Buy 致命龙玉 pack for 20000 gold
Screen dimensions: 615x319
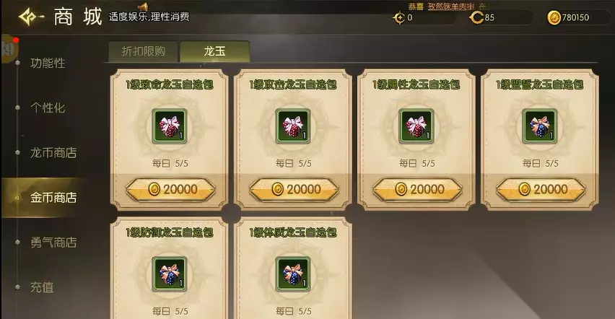coord(170,190)
